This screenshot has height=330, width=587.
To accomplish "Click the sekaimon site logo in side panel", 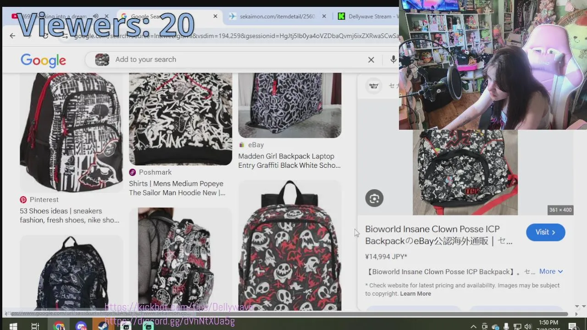I will click(374, 86).
